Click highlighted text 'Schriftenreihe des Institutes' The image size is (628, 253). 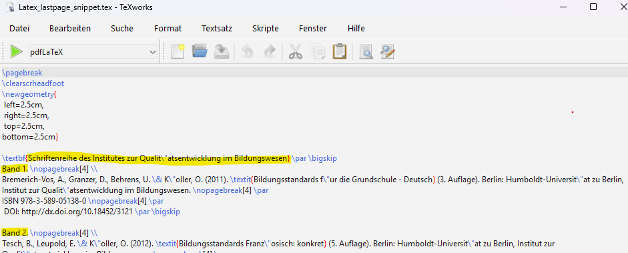click(x=76, y=158)
